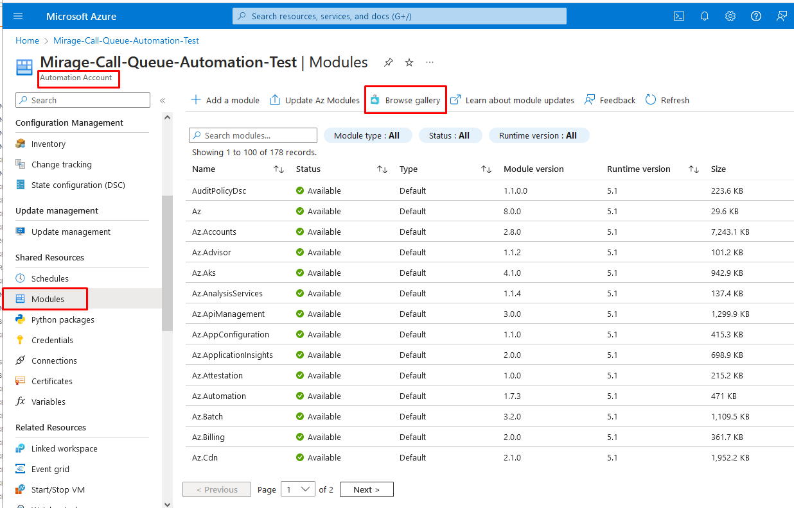Open Learn about module updates link
This screenshot has height=508, width=794.
tap(512, 100)
